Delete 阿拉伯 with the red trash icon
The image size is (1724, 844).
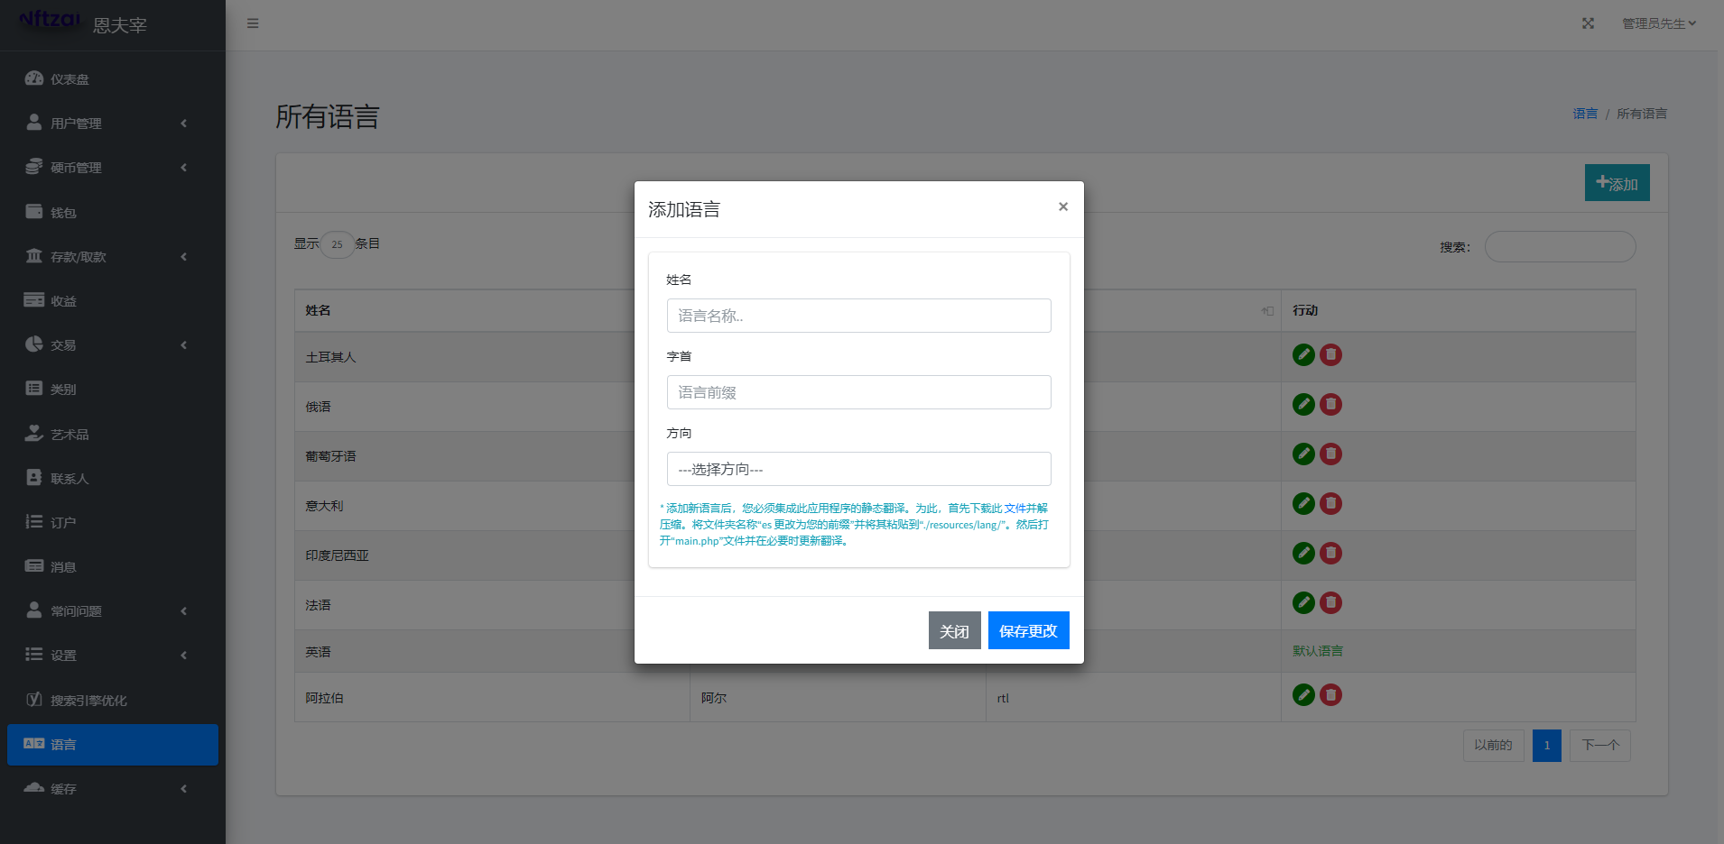1330,695
